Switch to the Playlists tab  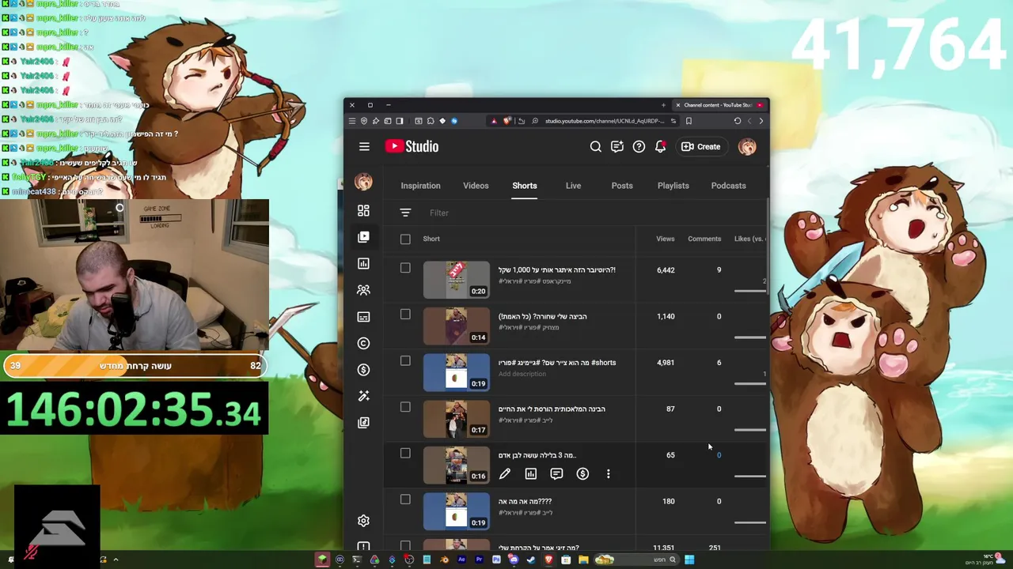coord(673,186)
